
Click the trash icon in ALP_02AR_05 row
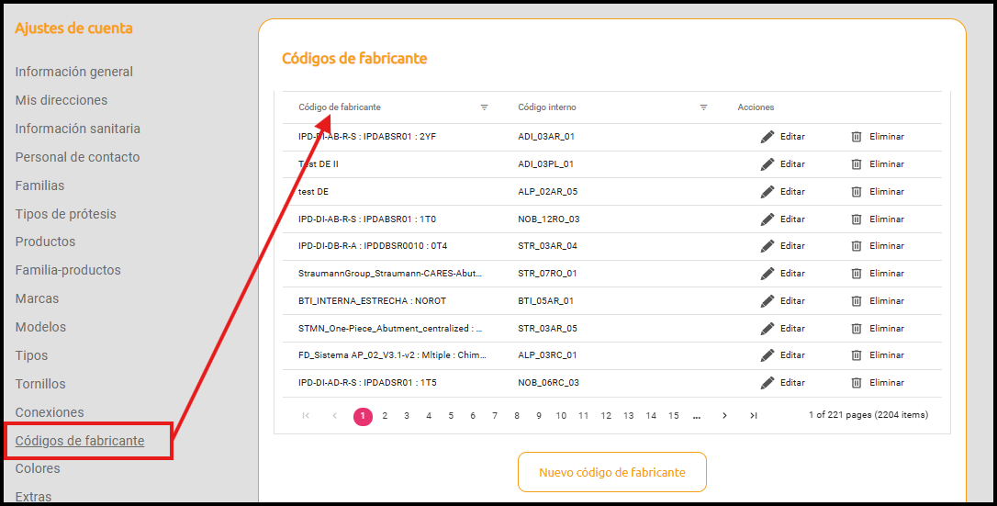pyautogui.click(x=857, y=191)
